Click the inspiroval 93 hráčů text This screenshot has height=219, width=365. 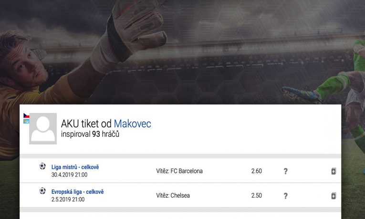(90, 135)
